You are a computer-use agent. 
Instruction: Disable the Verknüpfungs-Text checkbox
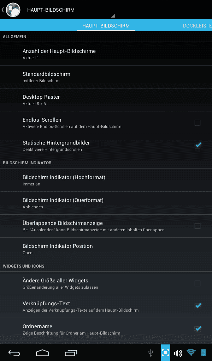[x=198, y=306]
